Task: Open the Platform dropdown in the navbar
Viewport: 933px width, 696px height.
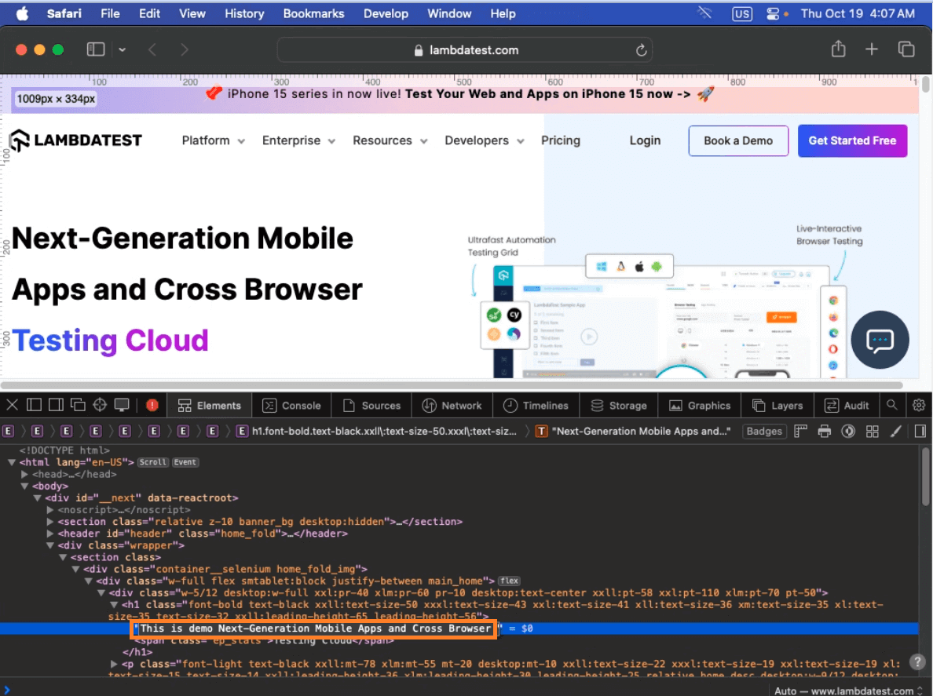Action: 213,140
